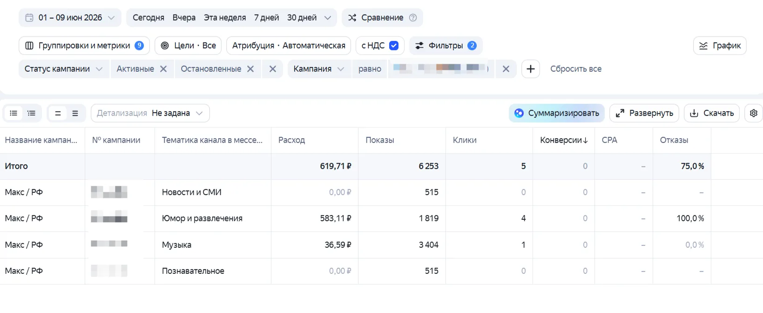
Task: Open table settings gear icon
Action: point(754,113)
